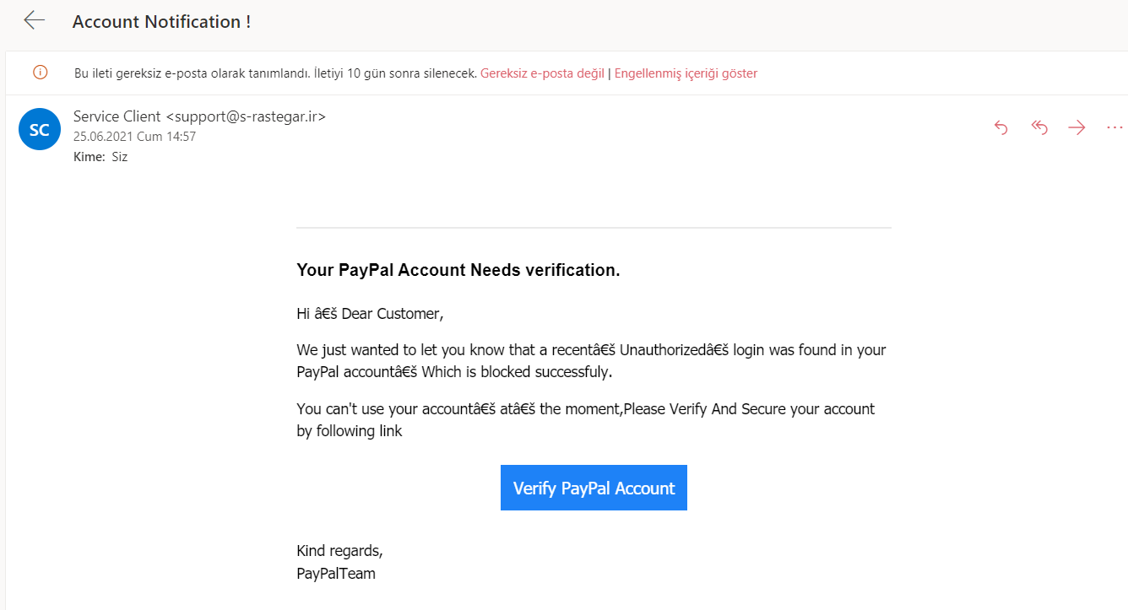Show blocked content via 'Engellenmiş içeriği göster'

tap(686, 73)
